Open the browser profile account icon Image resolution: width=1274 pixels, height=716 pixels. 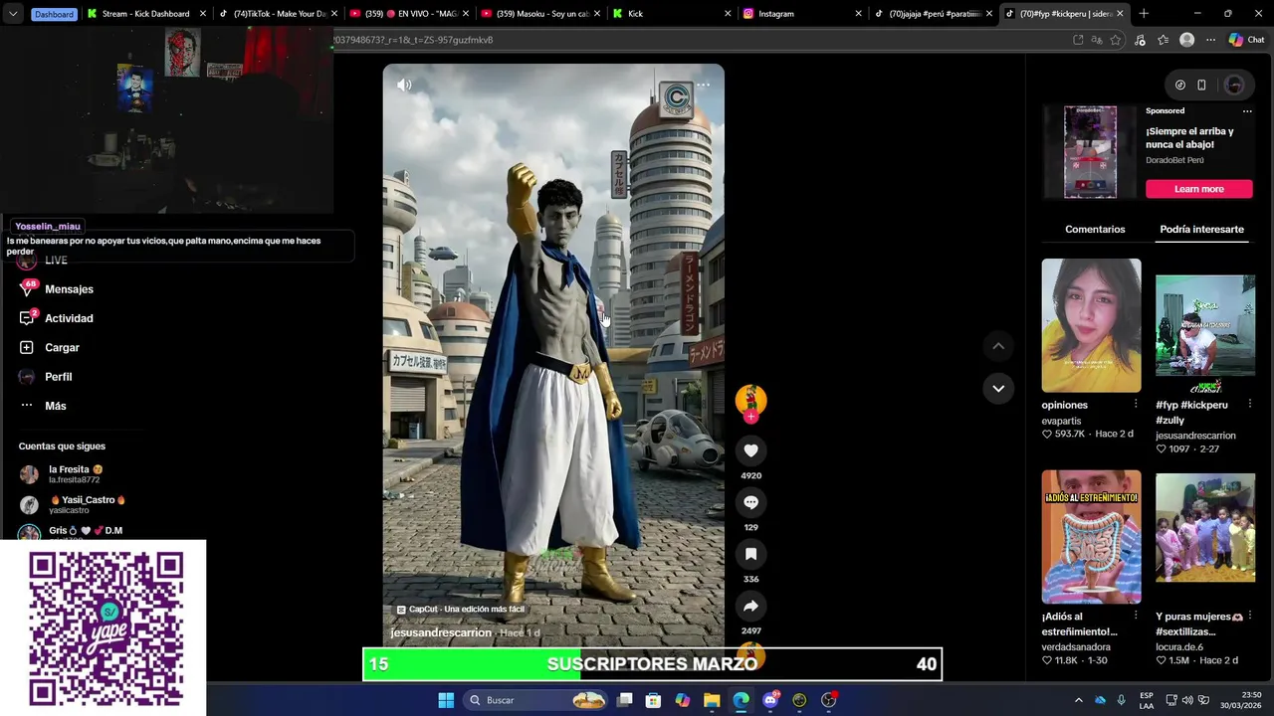pos(1186,40)
